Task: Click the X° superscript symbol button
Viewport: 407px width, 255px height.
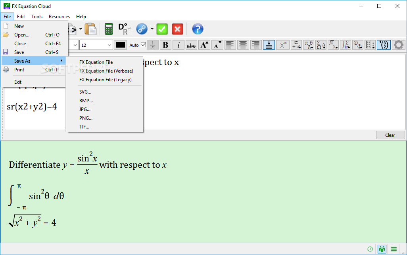Action: tap(283, 45)
